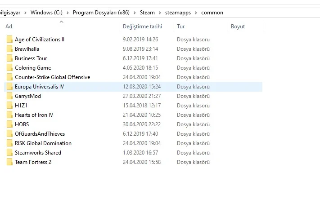
Task: Click the GarrysMod folder icon
Action: pos(9,96)
